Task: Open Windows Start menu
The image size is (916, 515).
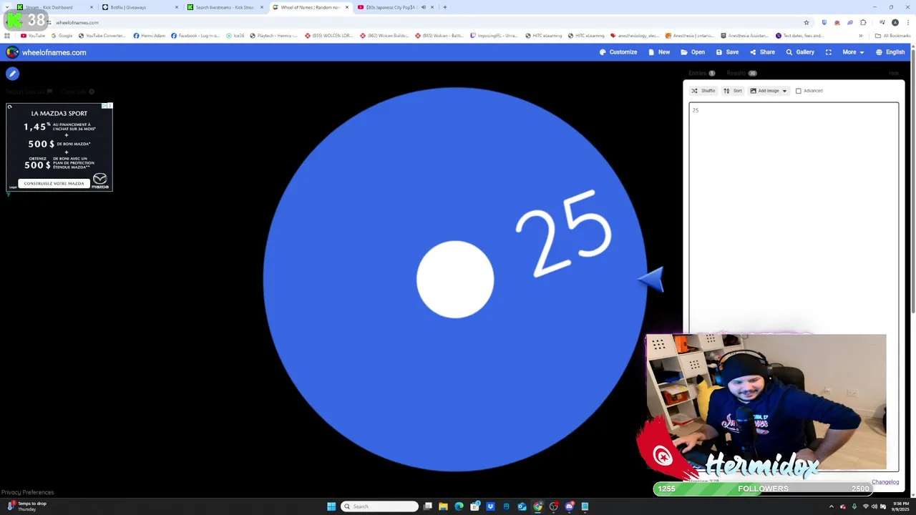Action: tap(331, 506)
